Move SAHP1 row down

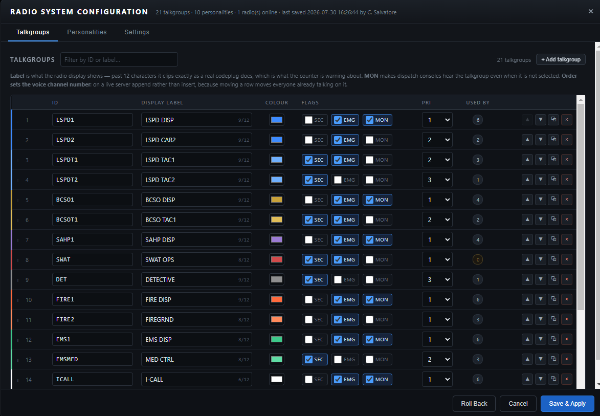[540, 239]
